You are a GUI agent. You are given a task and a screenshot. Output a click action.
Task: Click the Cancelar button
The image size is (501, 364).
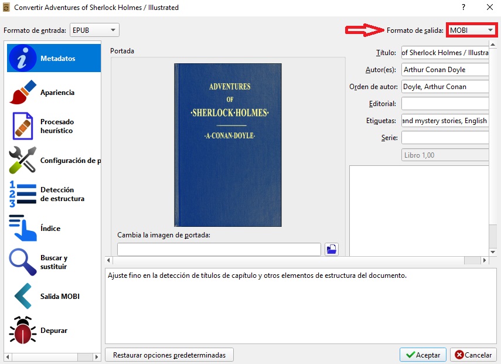[473, 355]
